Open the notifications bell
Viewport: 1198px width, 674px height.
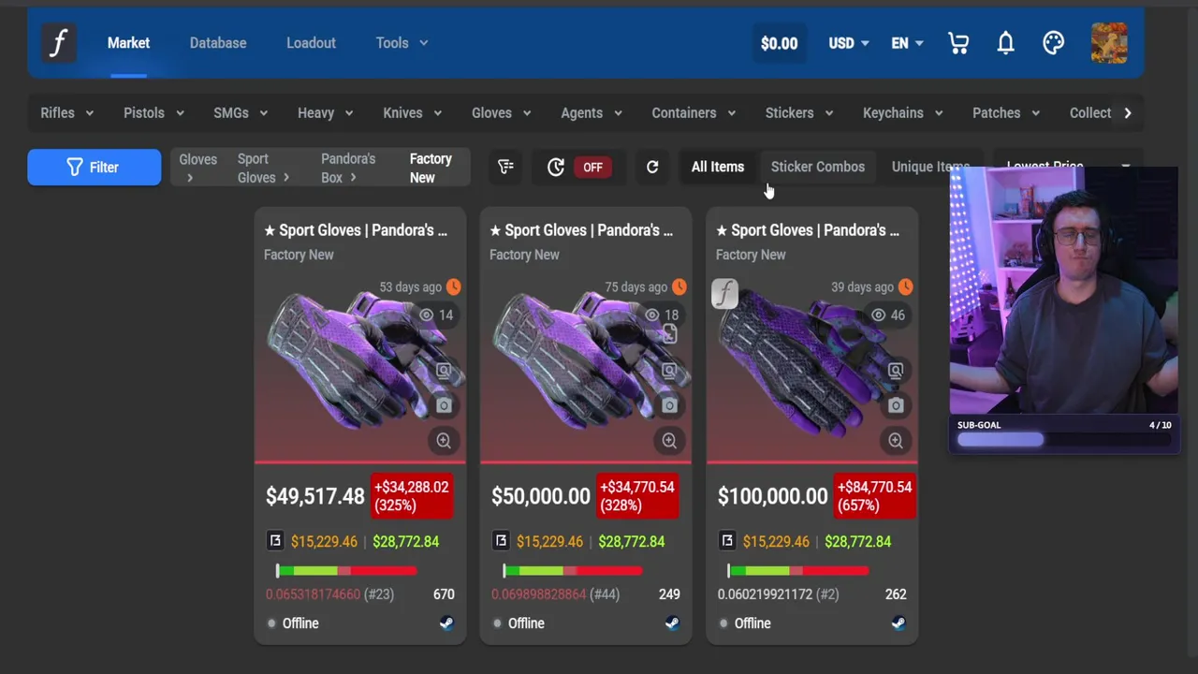coord(1006,43)
